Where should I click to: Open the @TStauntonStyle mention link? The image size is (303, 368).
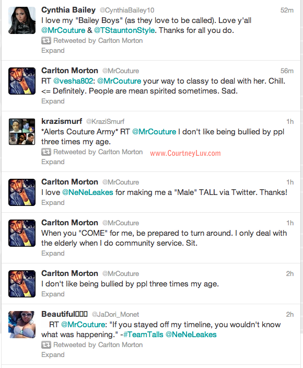click(x=124, y=30)
